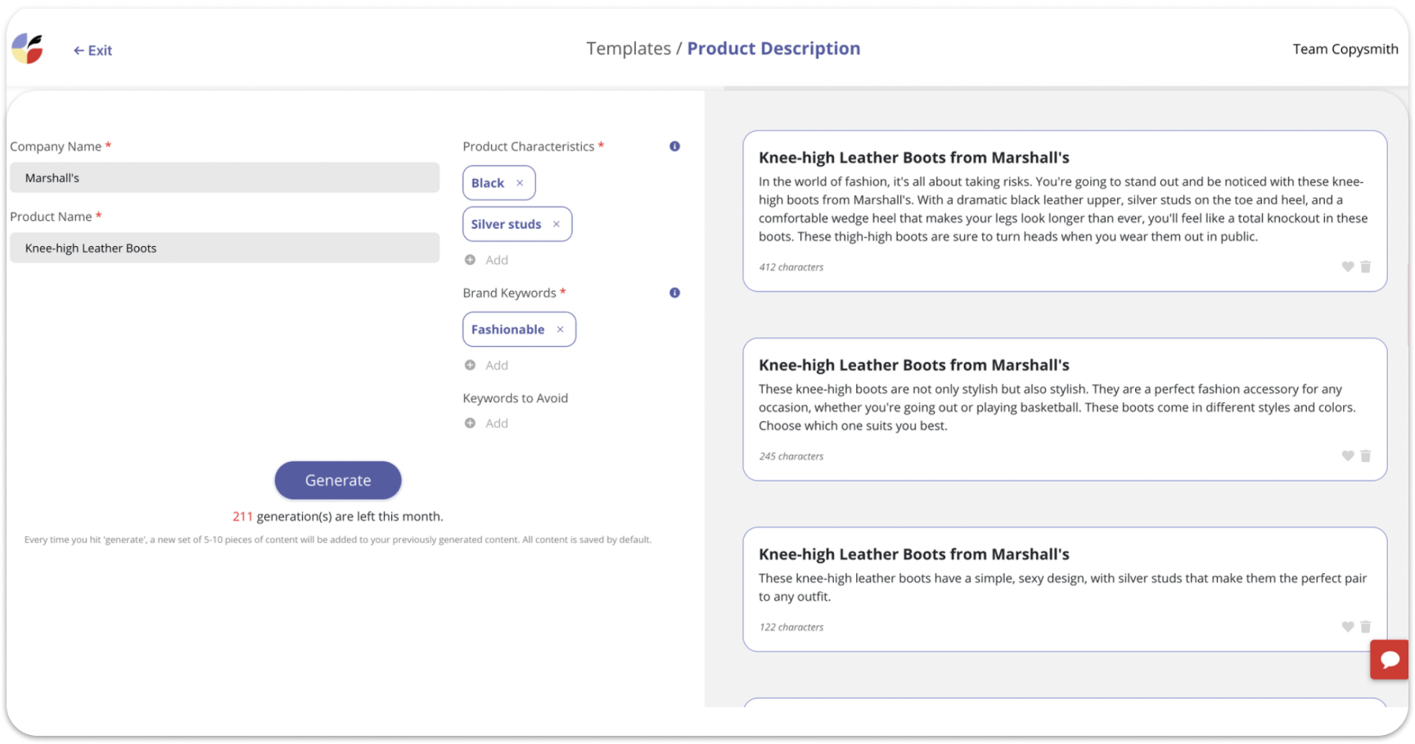
Task: Click the Product Description breadcrumb title
Action: 773,49
